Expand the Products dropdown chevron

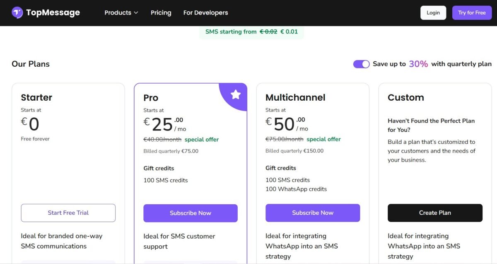[x=136, y=13]
